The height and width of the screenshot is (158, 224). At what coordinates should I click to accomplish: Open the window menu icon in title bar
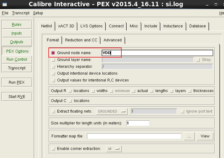(x=5, y=4)
